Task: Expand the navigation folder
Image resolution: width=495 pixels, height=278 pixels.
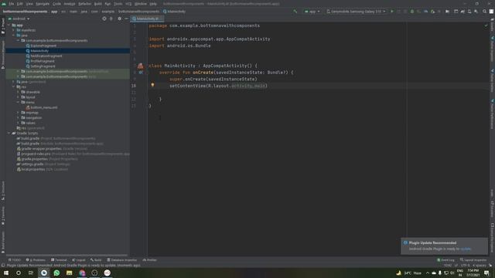Action: click(18, 117)
